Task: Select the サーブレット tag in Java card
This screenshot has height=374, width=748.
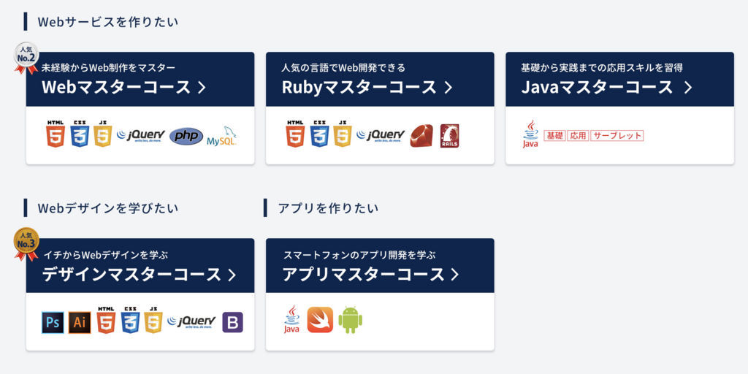Action: pos(617,135)
